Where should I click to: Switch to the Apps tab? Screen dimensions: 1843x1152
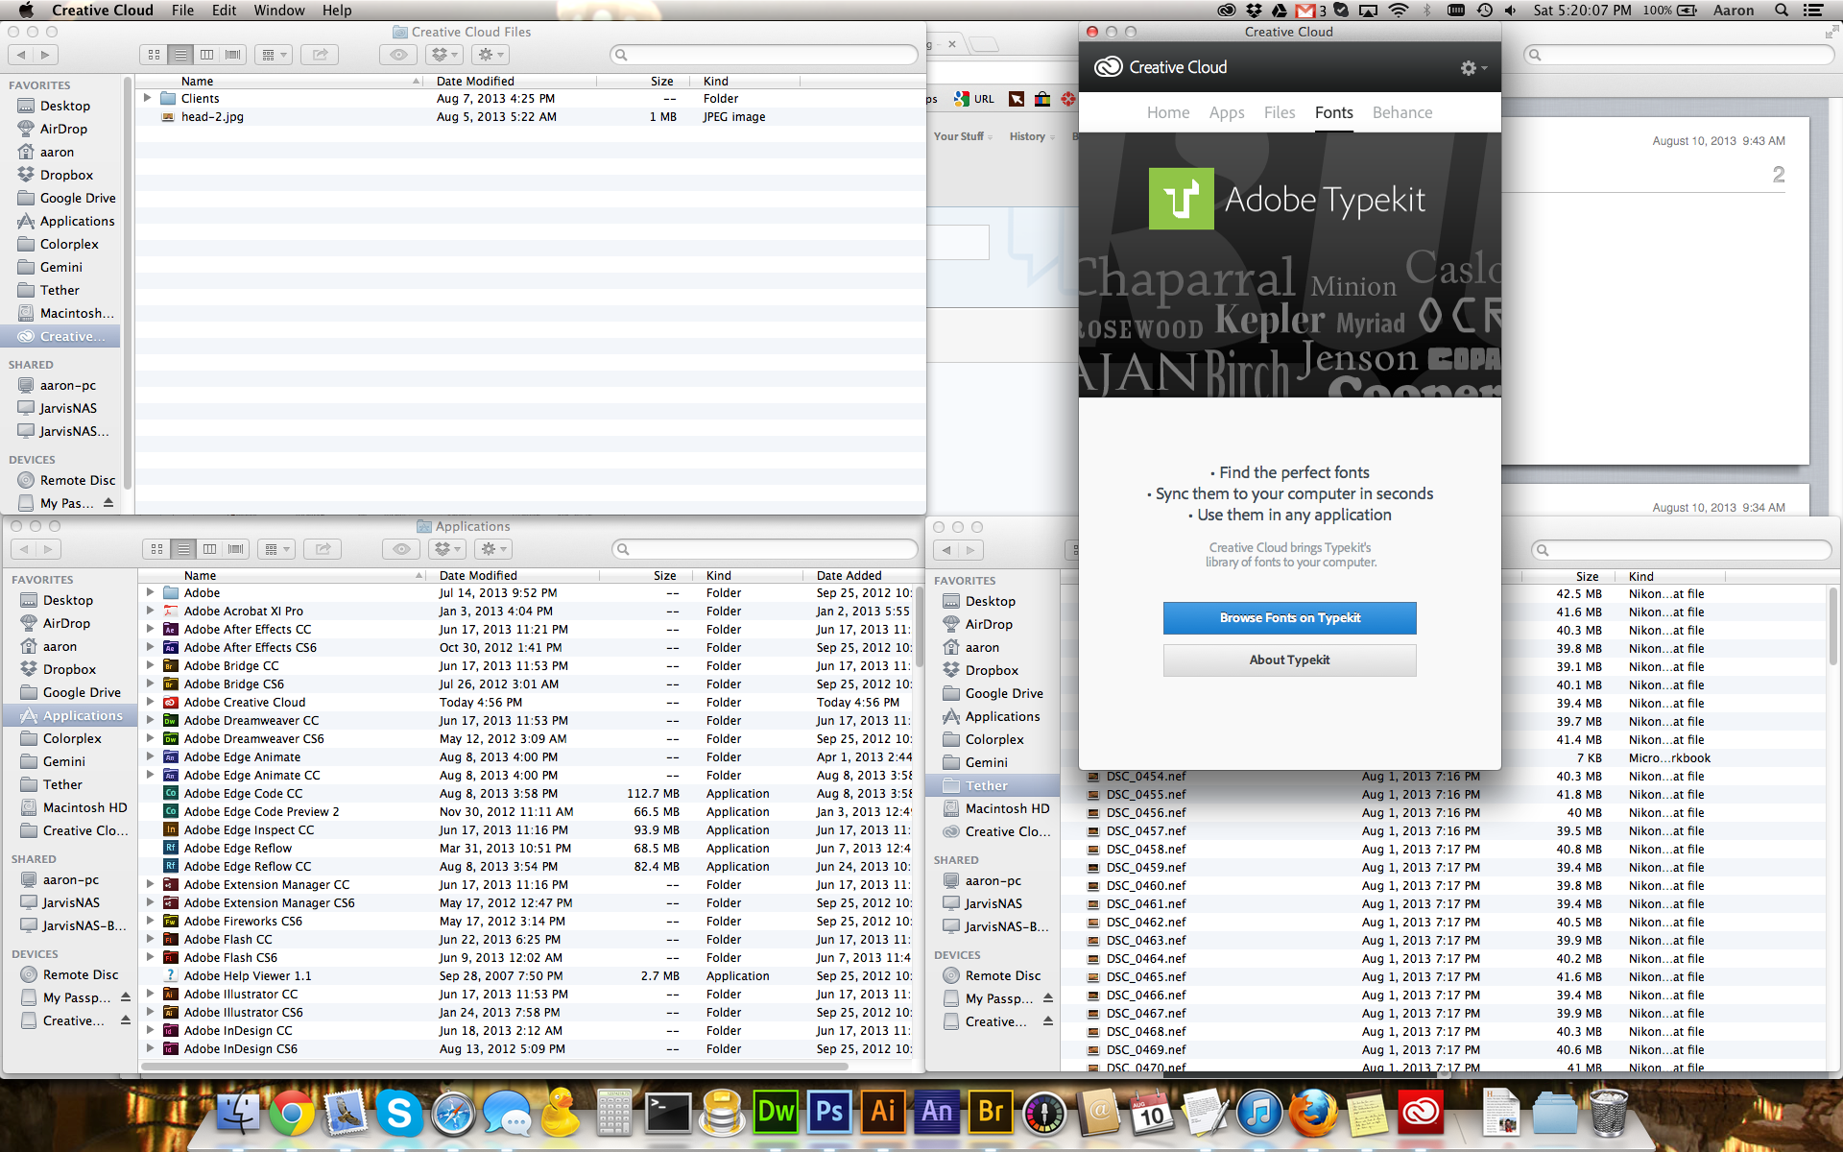click(1227, 112)
